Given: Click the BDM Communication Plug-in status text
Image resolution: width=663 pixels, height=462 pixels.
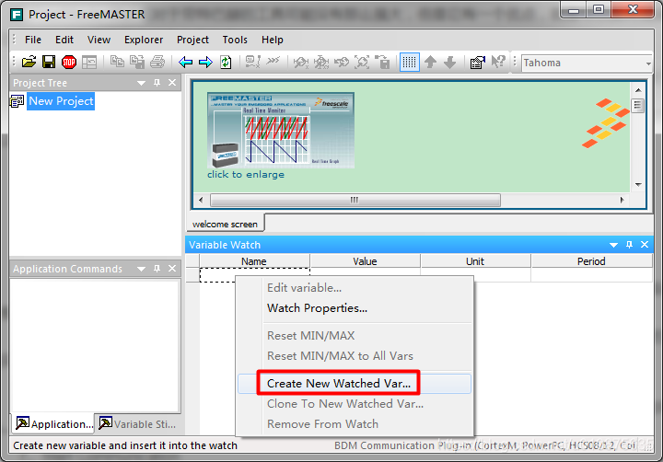Looking at the screenshot, I should [484, 445].
